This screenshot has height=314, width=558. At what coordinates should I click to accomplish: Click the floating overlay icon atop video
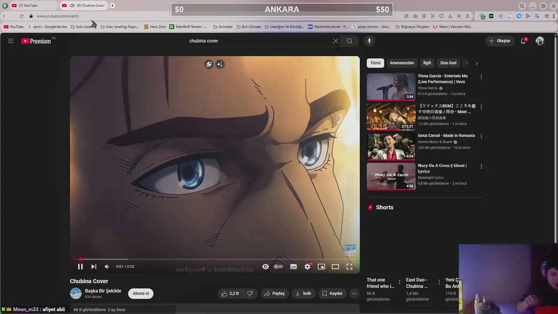209,64
